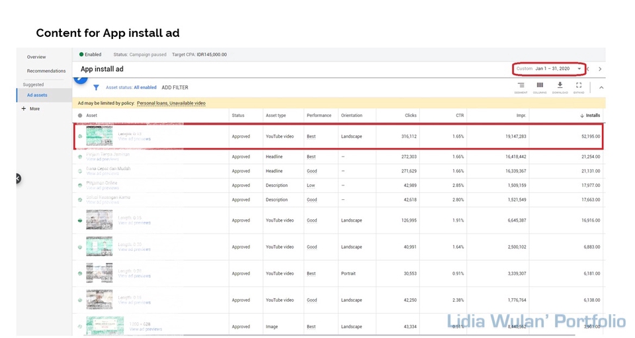Click the Enabled status indicator

(91, 54)
